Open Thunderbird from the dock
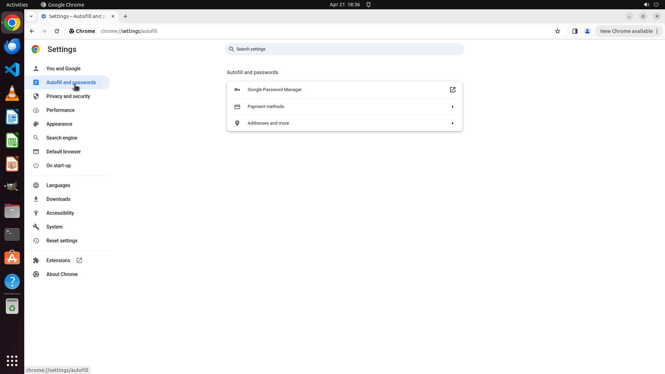Image resolution: width=665 pixels, height=374 pixels. pyautogui.click(x=12, y=46)
